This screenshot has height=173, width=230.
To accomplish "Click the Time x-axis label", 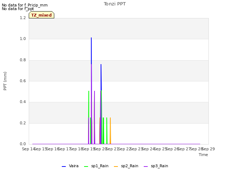I will coord(203,155).
